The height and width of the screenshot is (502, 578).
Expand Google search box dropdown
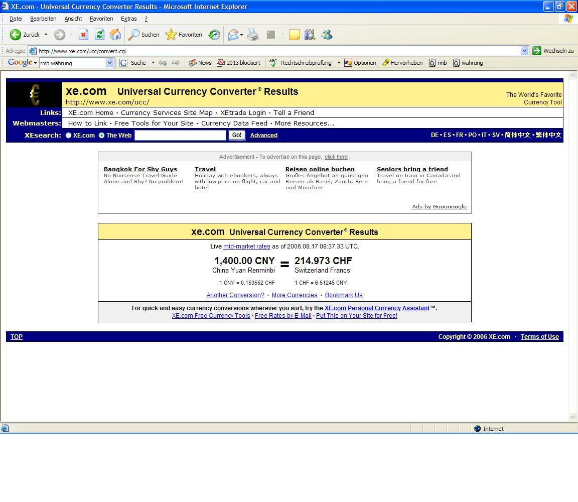[109, 63]
